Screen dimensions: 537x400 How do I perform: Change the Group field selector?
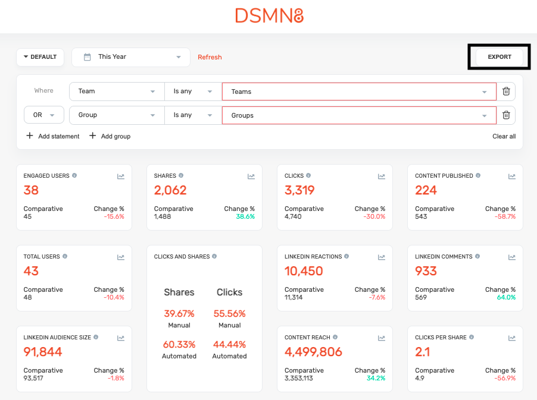click(x=117, y=115)
